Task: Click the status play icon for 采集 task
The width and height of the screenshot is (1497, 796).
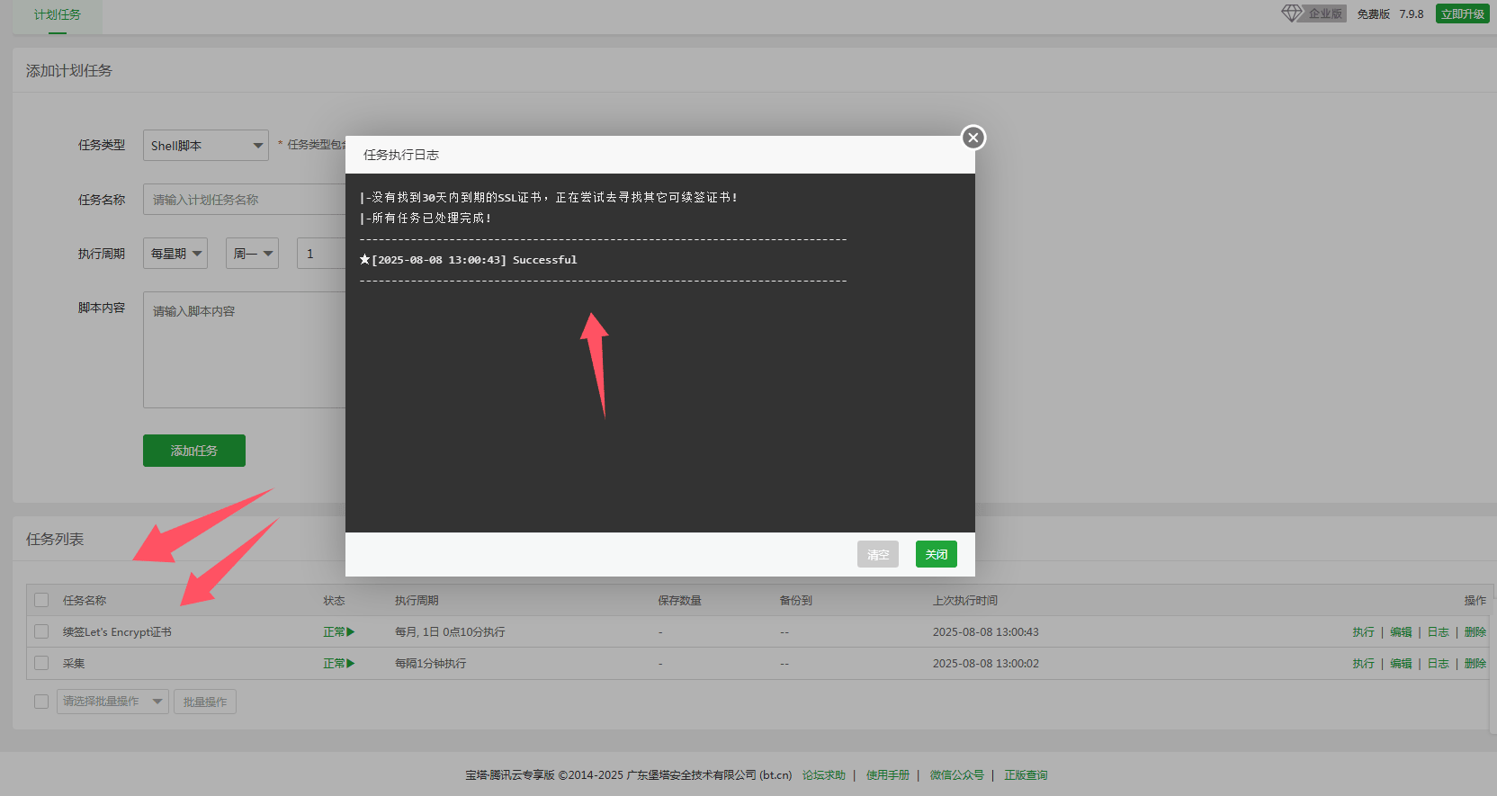Action: 350,664
